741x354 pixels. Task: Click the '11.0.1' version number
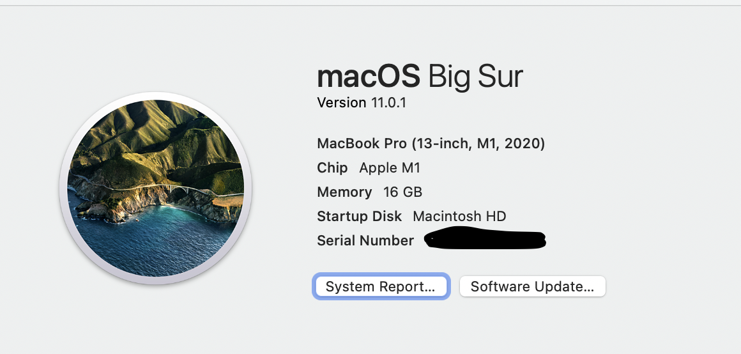388,102
